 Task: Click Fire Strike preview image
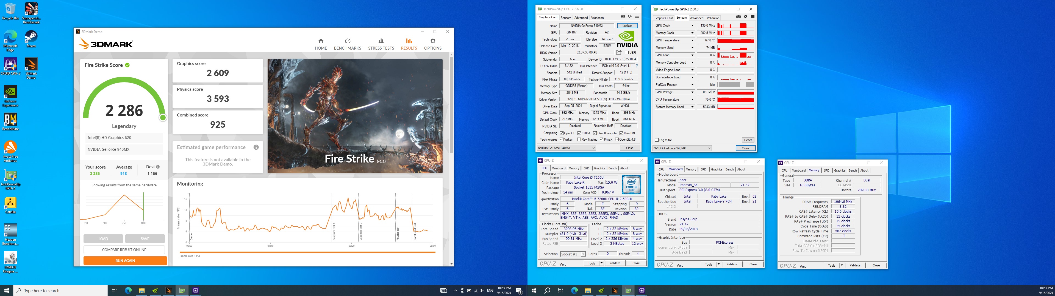pos(355,116)
